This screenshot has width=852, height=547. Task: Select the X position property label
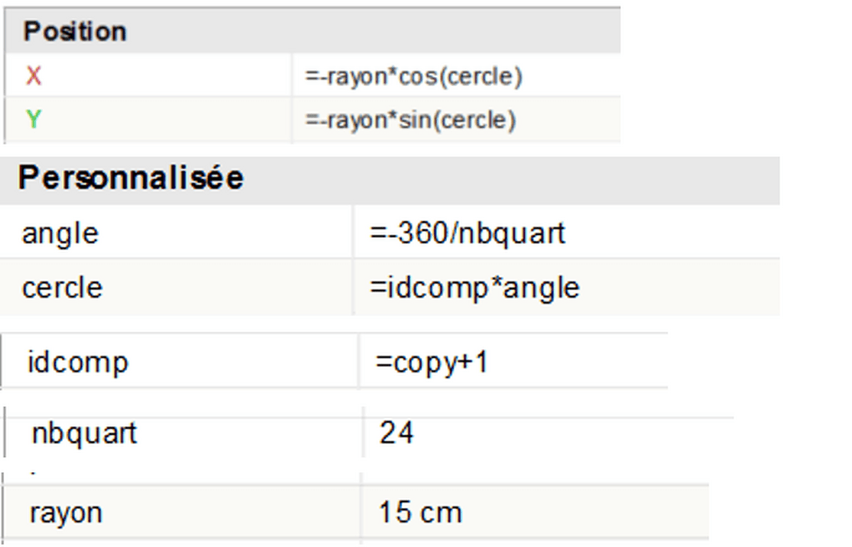click(x=33, y=76)
